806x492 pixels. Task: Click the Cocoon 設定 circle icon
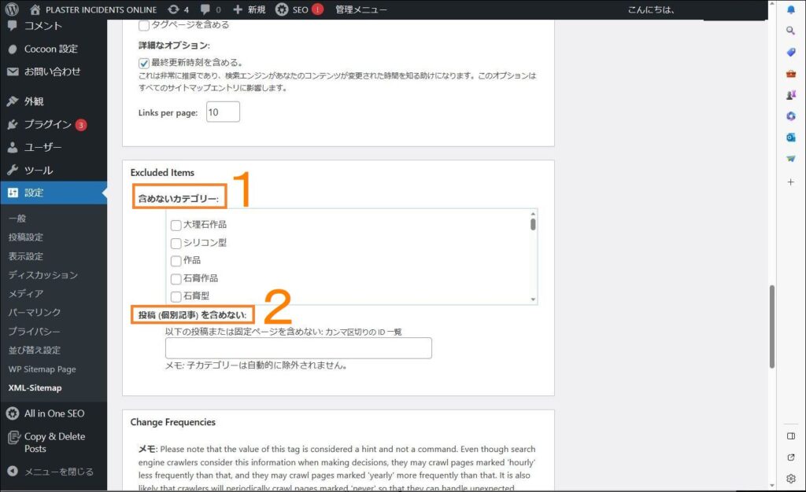[x=13, y=50]
